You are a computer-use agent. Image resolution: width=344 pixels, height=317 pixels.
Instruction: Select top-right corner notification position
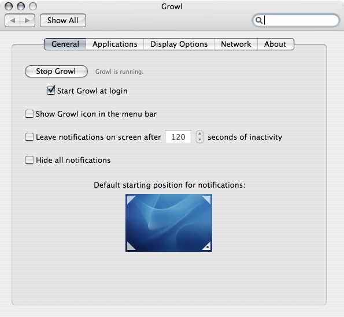[206, 200]
